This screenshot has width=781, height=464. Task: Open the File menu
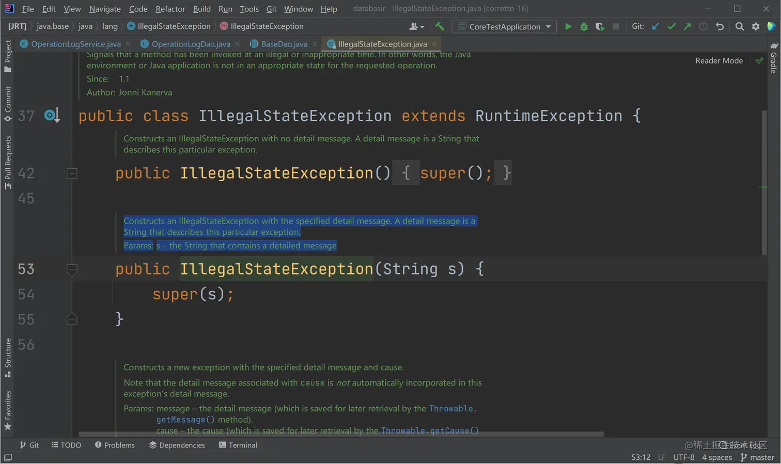[x=28, y=9]
